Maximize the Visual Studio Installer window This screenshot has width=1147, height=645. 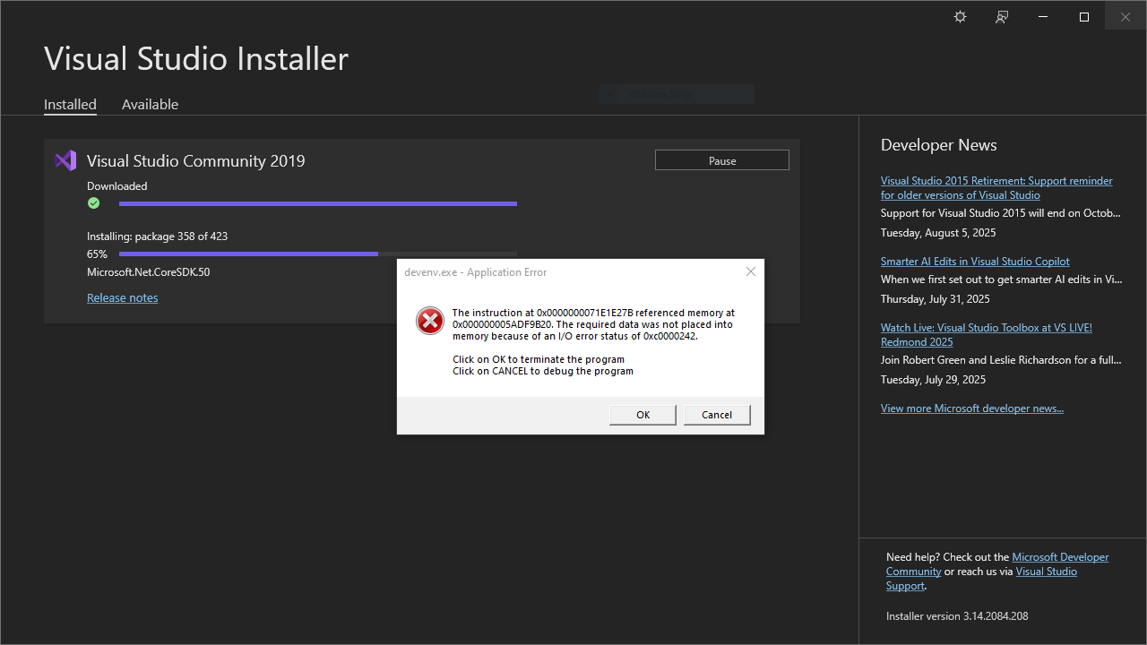(1084, 17)
